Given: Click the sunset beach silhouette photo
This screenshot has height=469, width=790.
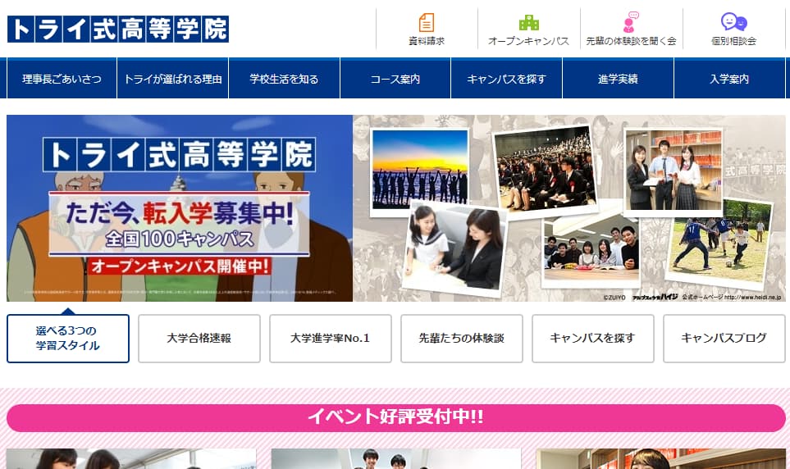Looking at the screenshot, I should [x=420, y=169].
